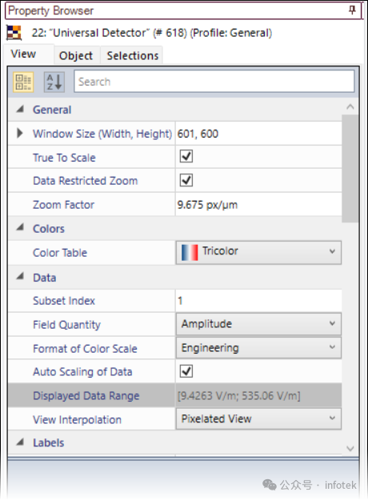
Task: Disable Data Restricted Zoom checkbox
Action: (x=186, y=180)
